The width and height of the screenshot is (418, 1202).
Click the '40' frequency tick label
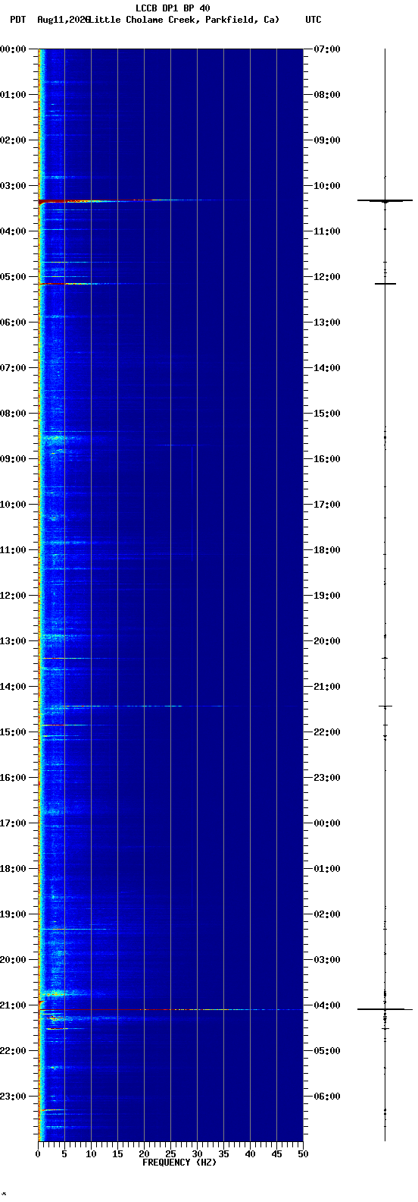(250, 1154)
